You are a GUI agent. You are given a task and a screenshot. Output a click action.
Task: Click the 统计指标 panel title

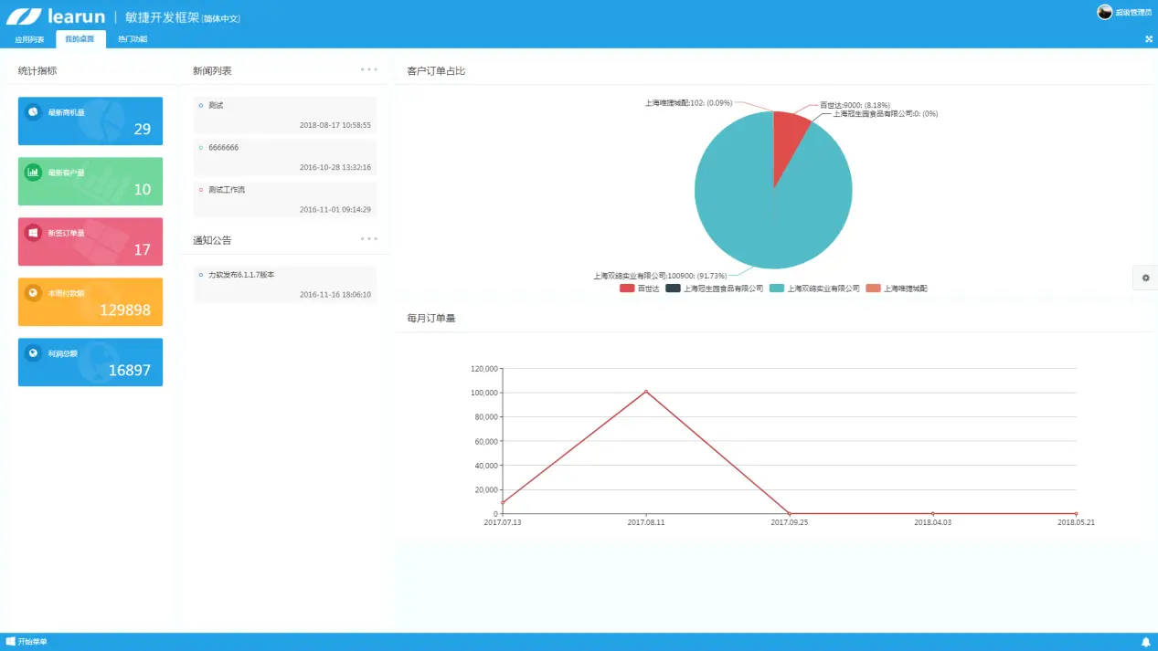coord(37,70)
